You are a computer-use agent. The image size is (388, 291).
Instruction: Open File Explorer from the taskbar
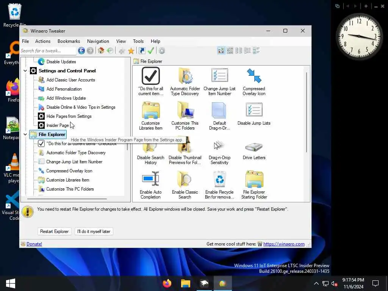pyautogui.click(x=185, y=283)
